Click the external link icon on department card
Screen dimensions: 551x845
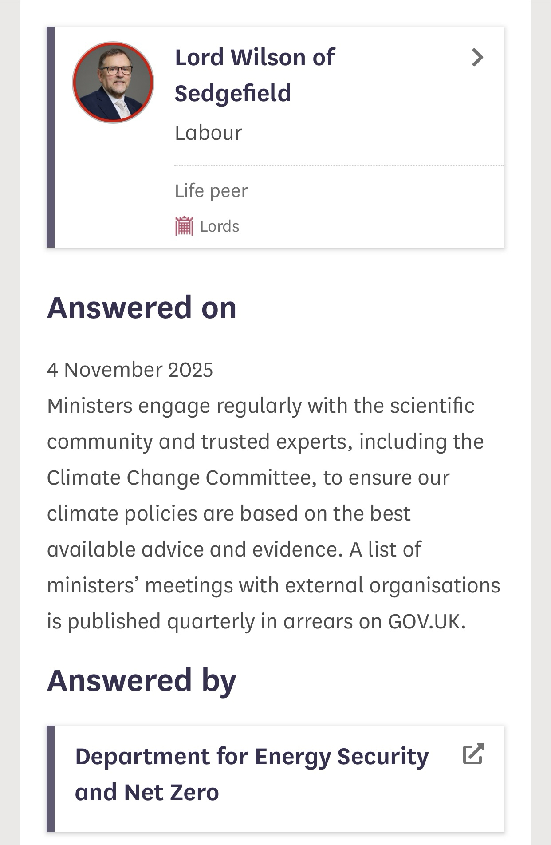click(473, 754)
